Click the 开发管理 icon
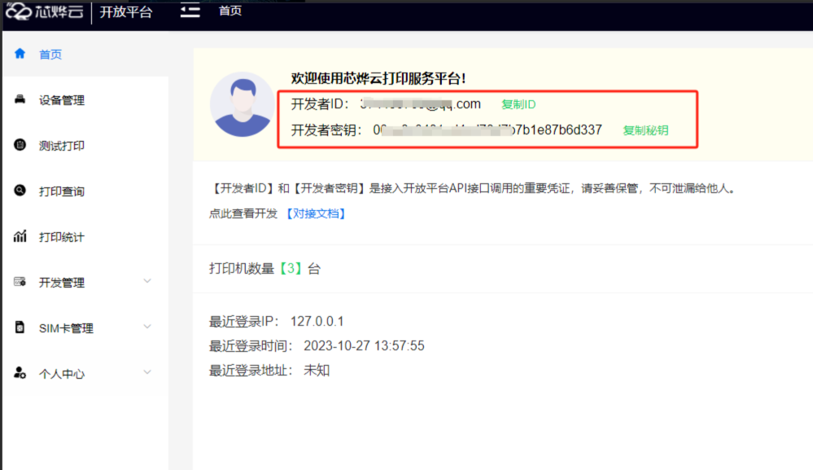813x470 pixels. point(20,282)
